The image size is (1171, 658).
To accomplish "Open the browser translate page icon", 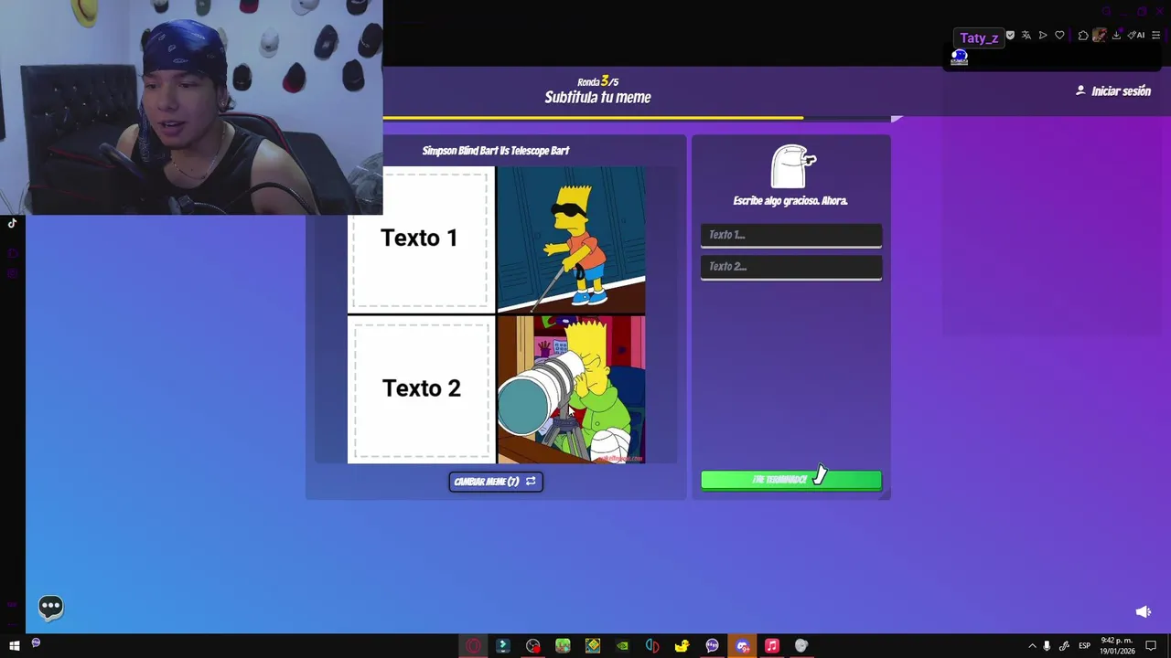I will coord(1026,36).
